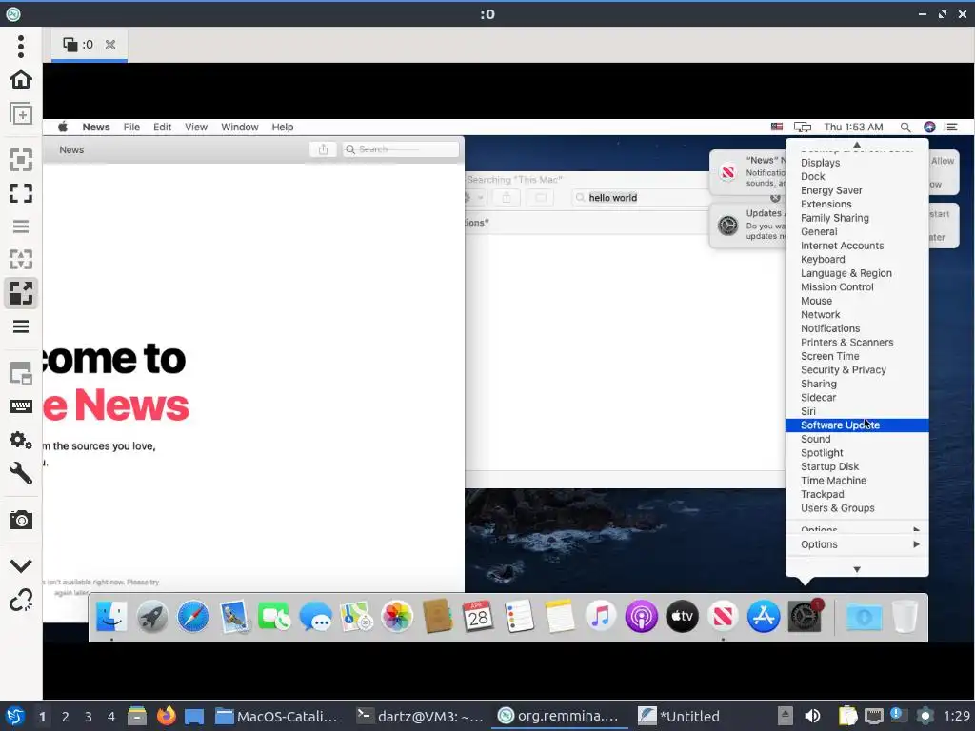Open Notification Center list icon
This screenshot has height=731, width=975.
coord(951,127)
